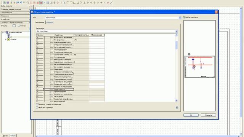244x137 pixels.
Task: Click the 'Текущее значение' column header
Action: click(81, 35)
